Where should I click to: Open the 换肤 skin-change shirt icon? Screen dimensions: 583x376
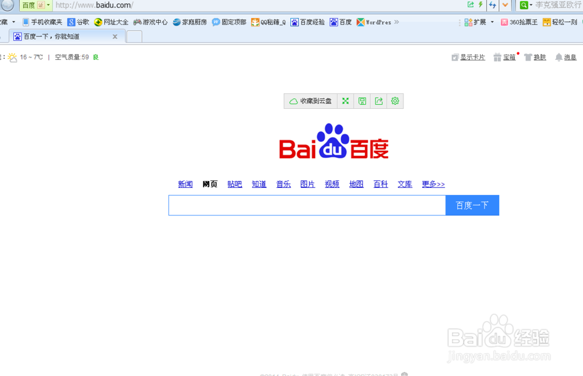(x=535, y=57)
